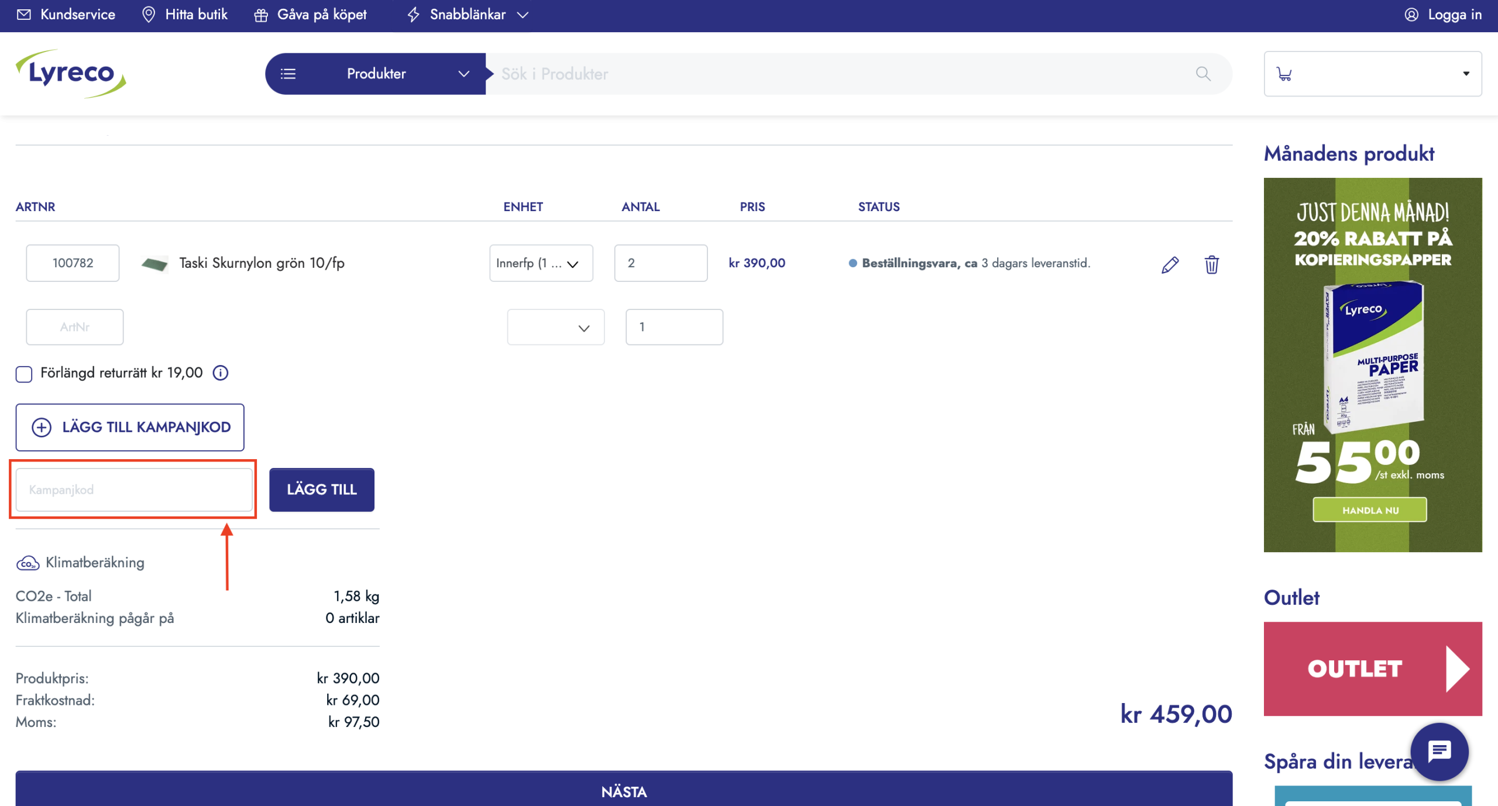Open the chat bubble widget
This screenshot has width=1498, height=806.
coord(1439,752)
